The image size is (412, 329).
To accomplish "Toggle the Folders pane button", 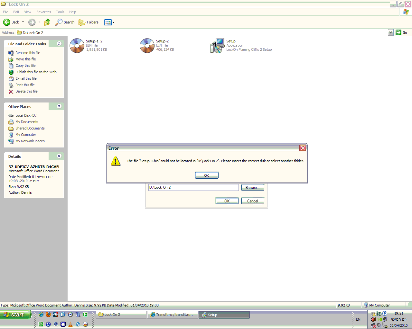I will [89, 22].
